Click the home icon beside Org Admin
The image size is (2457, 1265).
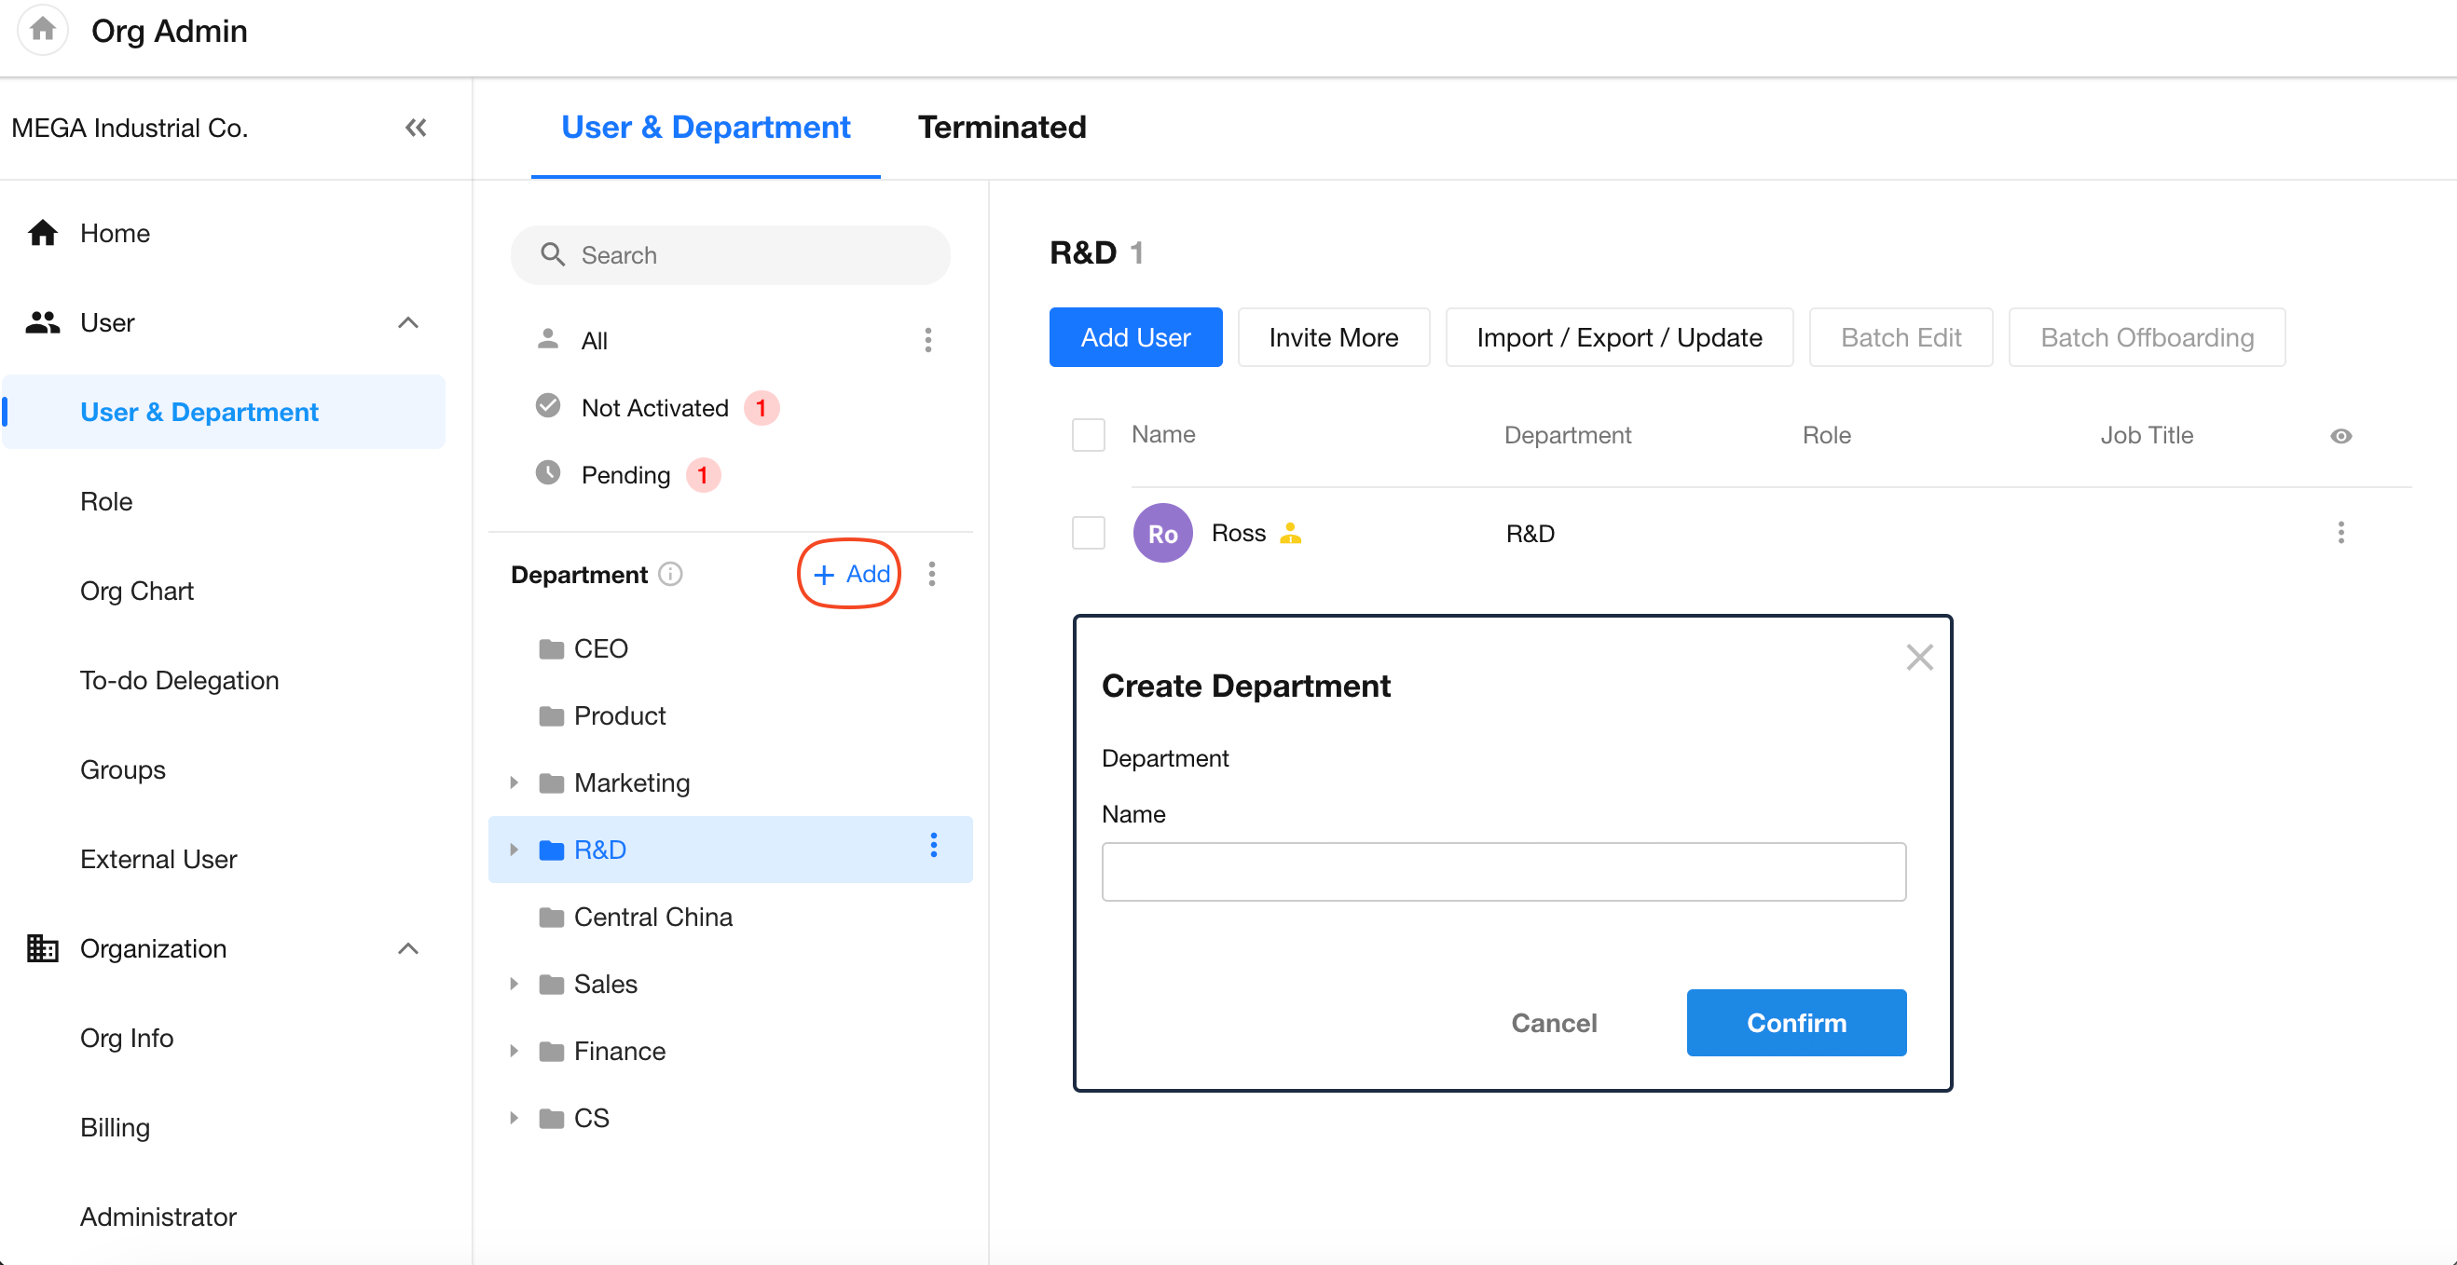pyautogui.click(x=42, y=31)
